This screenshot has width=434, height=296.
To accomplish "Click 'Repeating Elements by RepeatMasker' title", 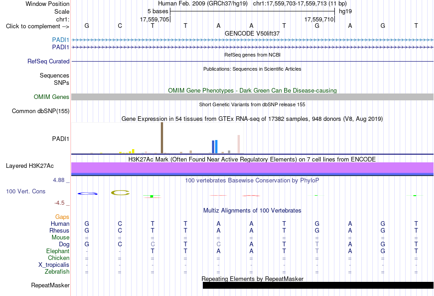I will pyautogui.click(x=252, y=279).
